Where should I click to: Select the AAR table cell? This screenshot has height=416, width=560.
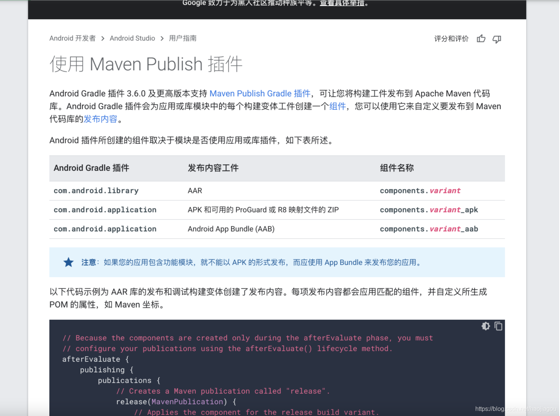pyautogui.click(x=195, y=191)
